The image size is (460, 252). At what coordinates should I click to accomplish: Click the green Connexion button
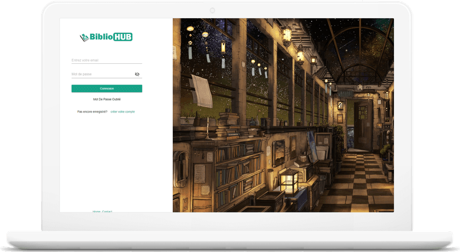click(107, 88)
